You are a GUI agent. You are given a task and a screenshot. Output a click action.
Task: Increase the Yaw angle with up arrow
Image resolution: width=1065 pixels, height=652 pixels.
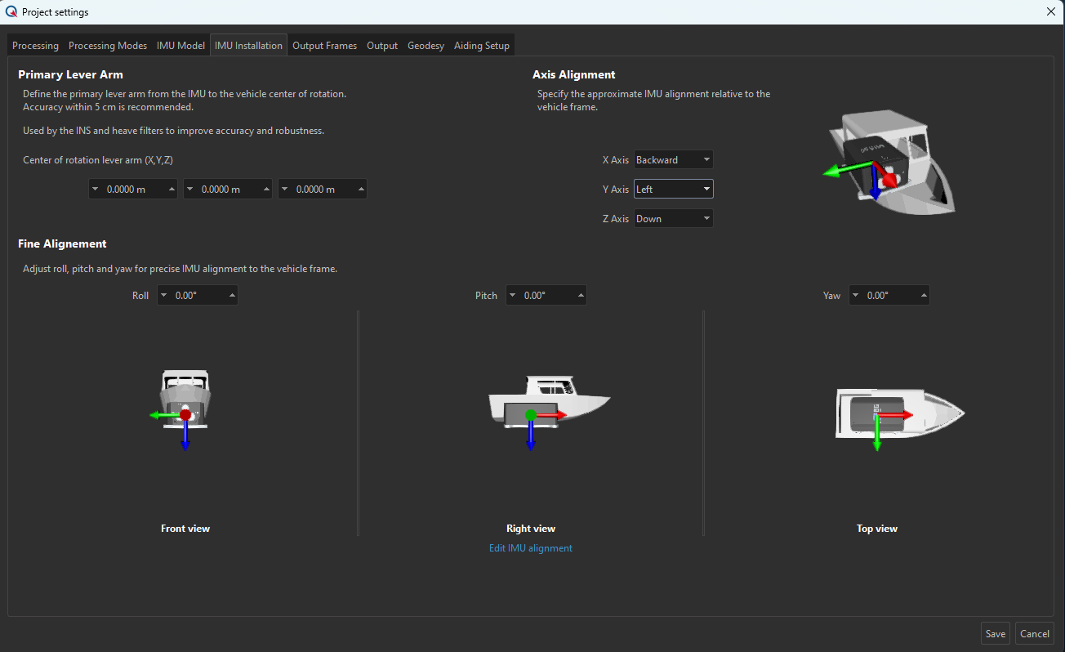click(x=924, y=296)
